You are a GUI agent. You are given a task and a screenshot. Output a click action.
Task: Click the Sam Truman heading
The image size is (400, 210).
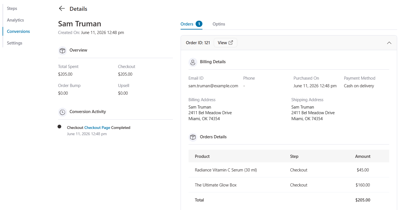click(80, 24)
